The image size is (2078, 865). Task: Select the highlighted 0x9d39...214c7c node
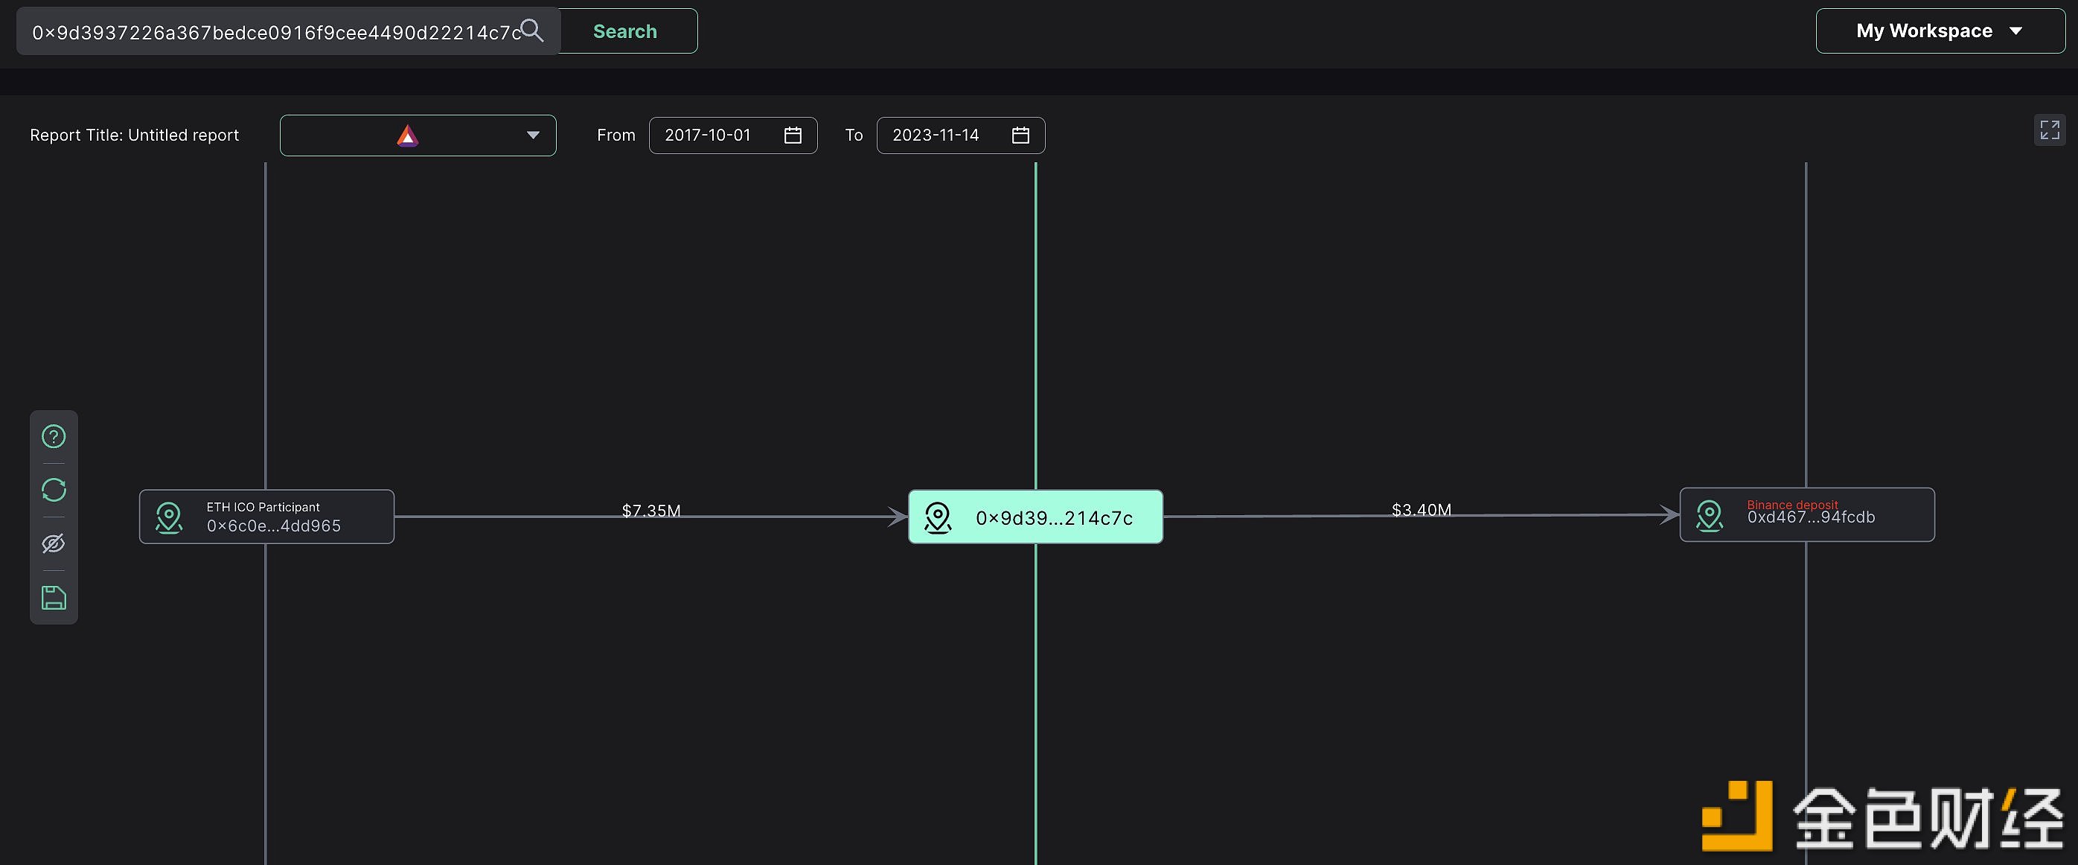point(1035,517)
